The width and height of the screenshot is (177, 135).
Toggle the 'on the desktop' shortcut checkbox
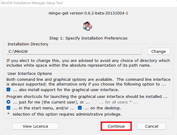coord(80,108)
